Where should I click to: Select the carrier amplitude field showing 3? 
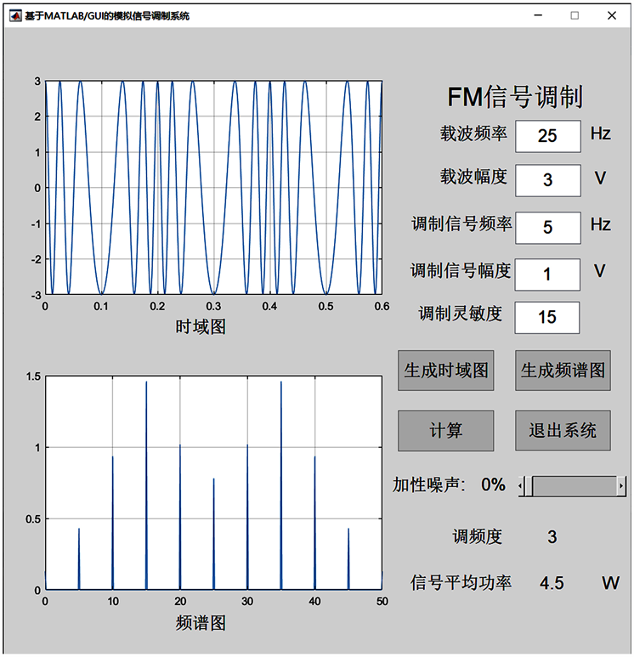point(547,180)
